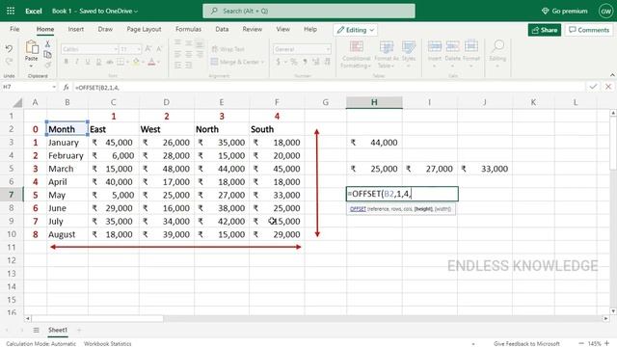Screen dimensions: 617x347
Task: Collapse the ribbon with the chevron
Action: pyautogui.click(x=612, y=75)
